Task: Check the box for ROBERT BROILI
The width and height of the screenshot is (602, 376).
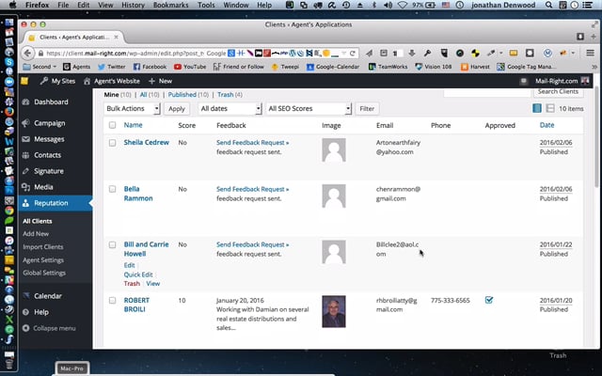Action: [x=112, y=301]
